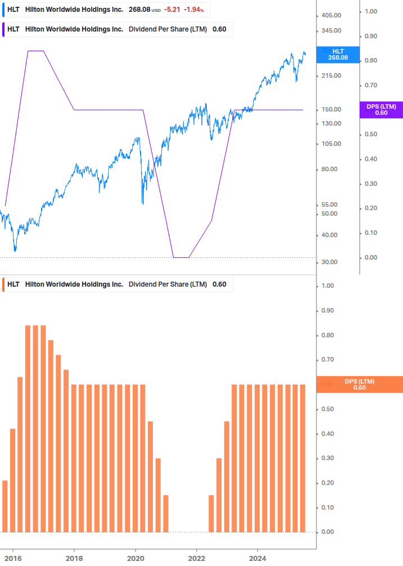Screen dimensions: 403x566
Task: Click the HLT price legend box
Action: 106,10
